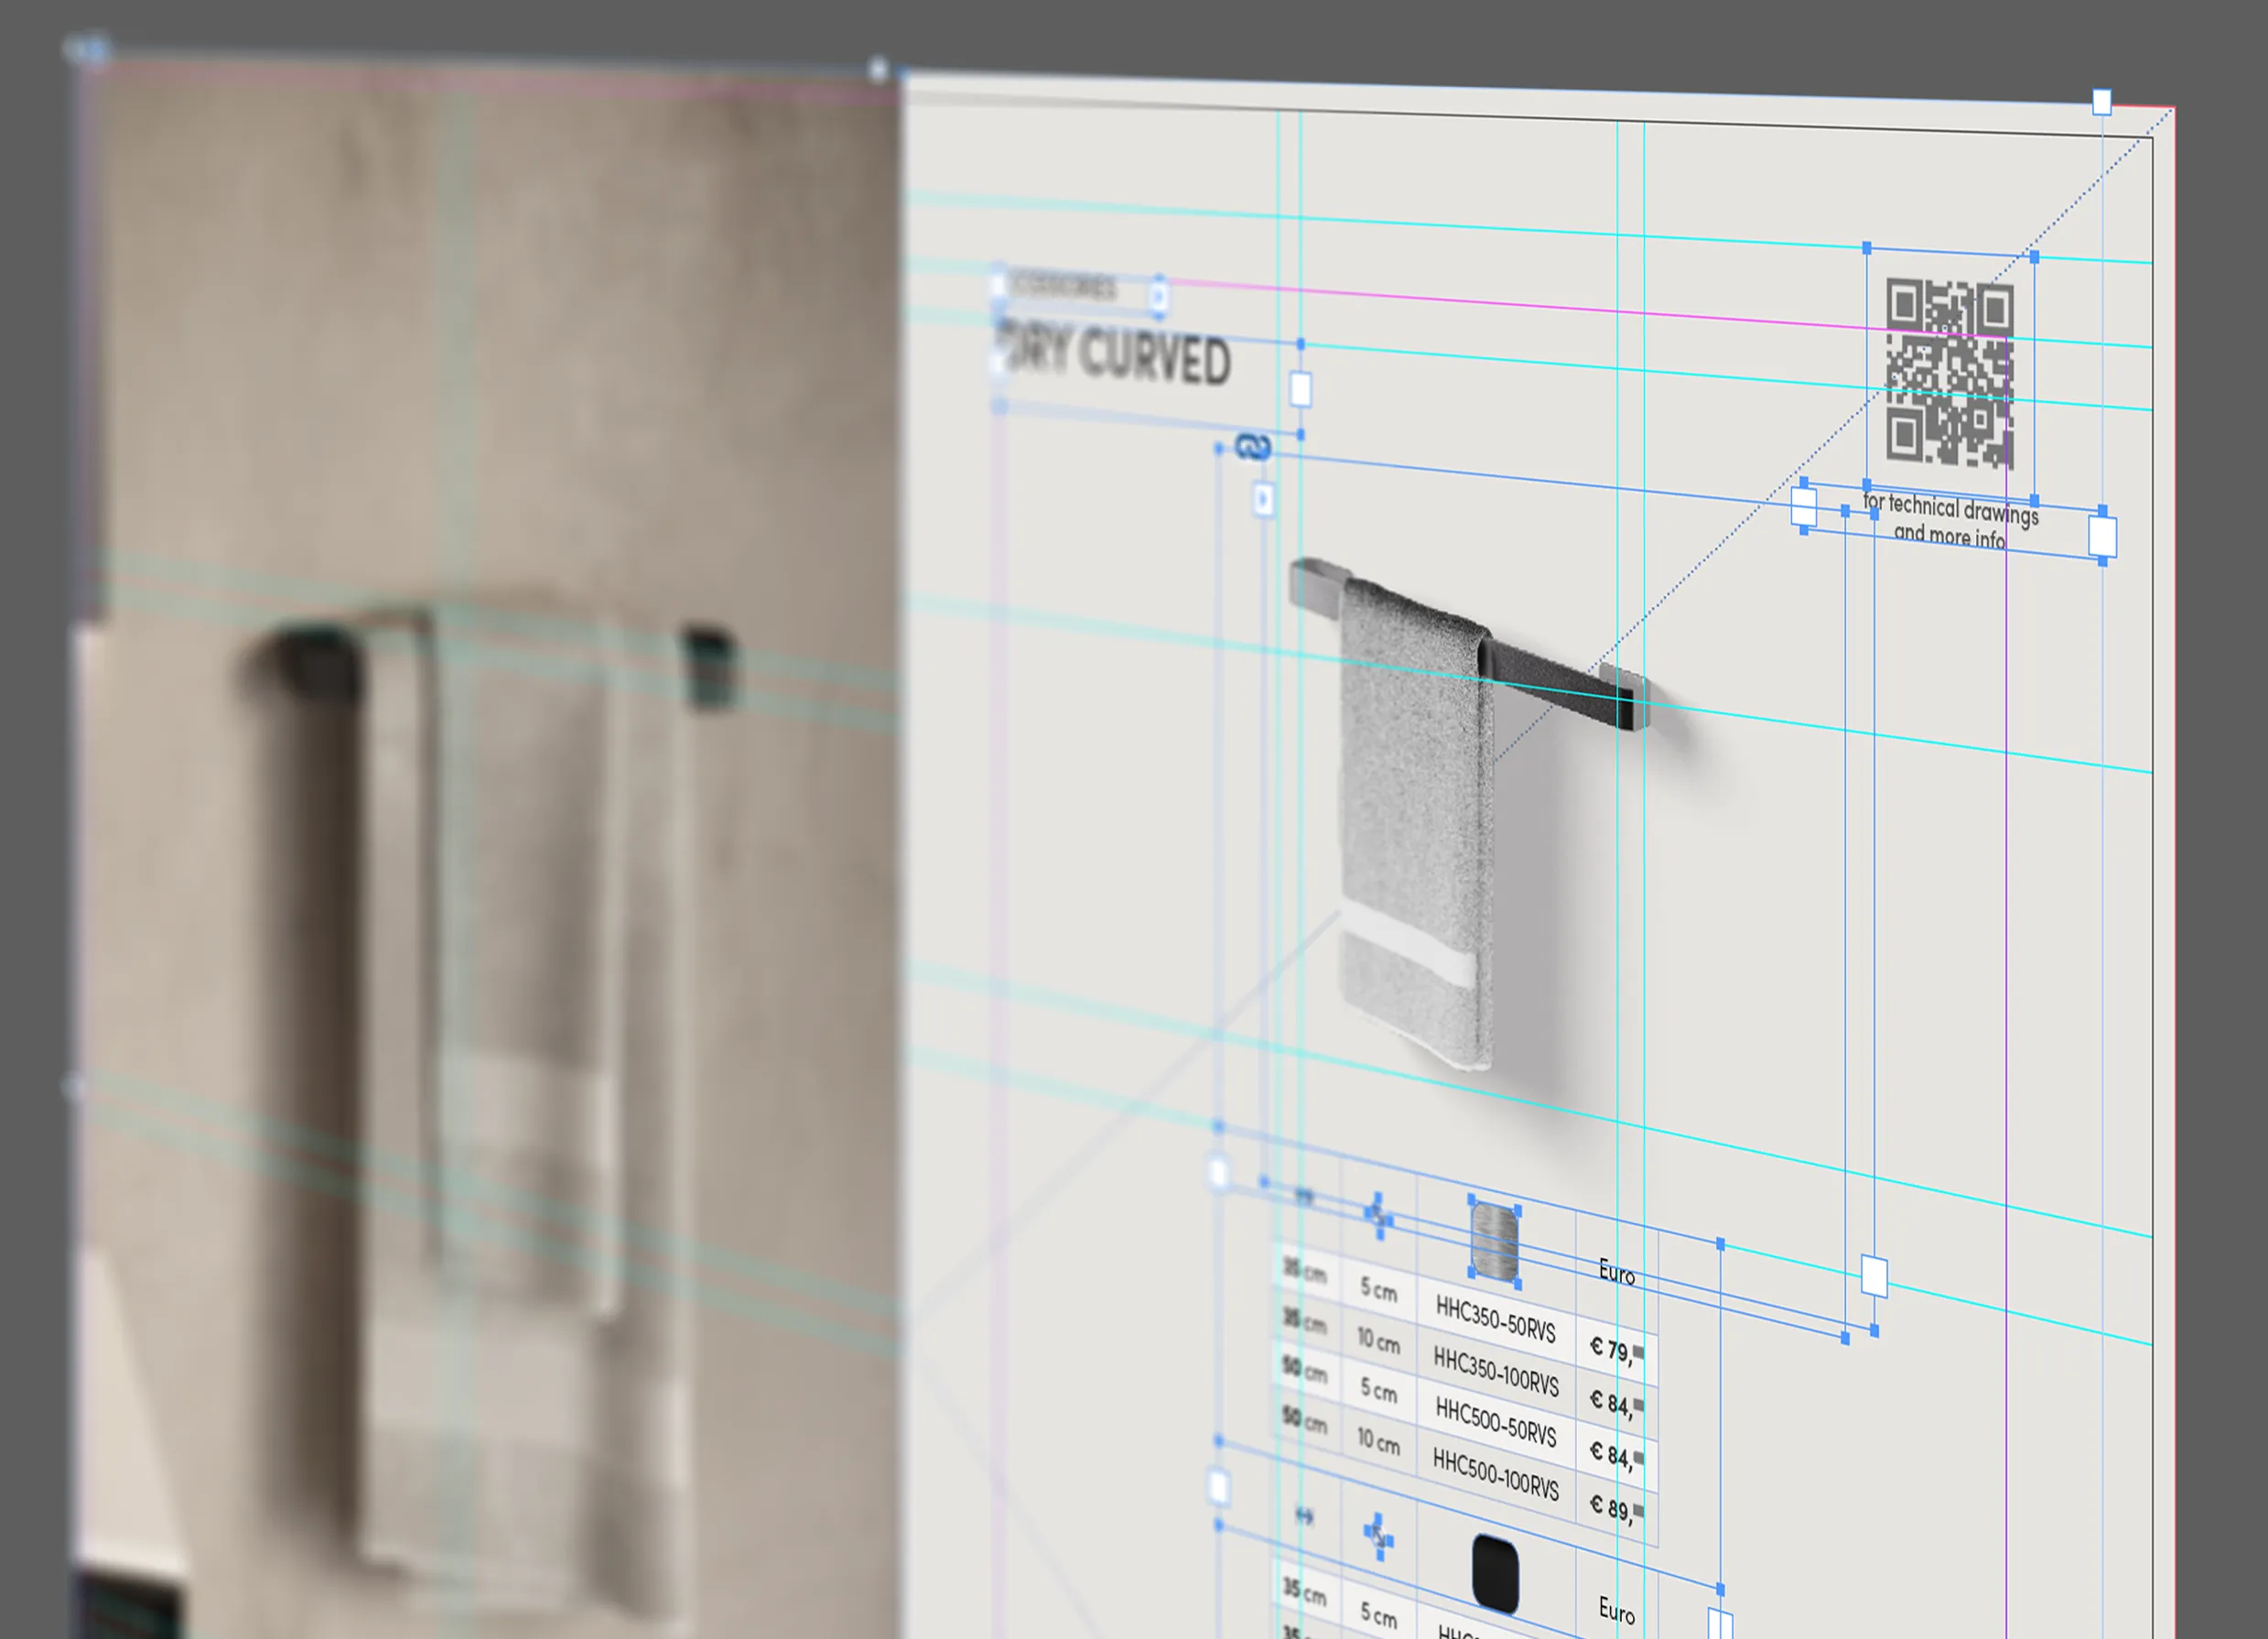Click the HHC500-50RVS table cell
Screen dimensions: 2268x1639
click(1495, 1422)
